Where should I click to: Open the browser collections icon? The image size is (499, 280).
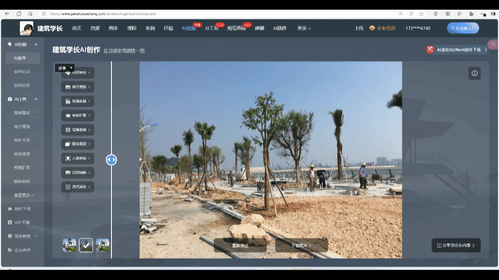point(471,14)
